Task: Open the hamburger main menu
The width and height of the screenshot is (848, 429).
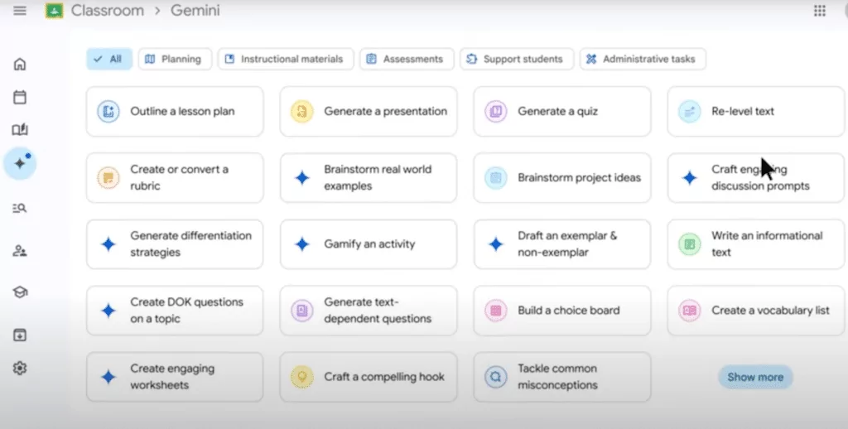Action: pos(20,11)
